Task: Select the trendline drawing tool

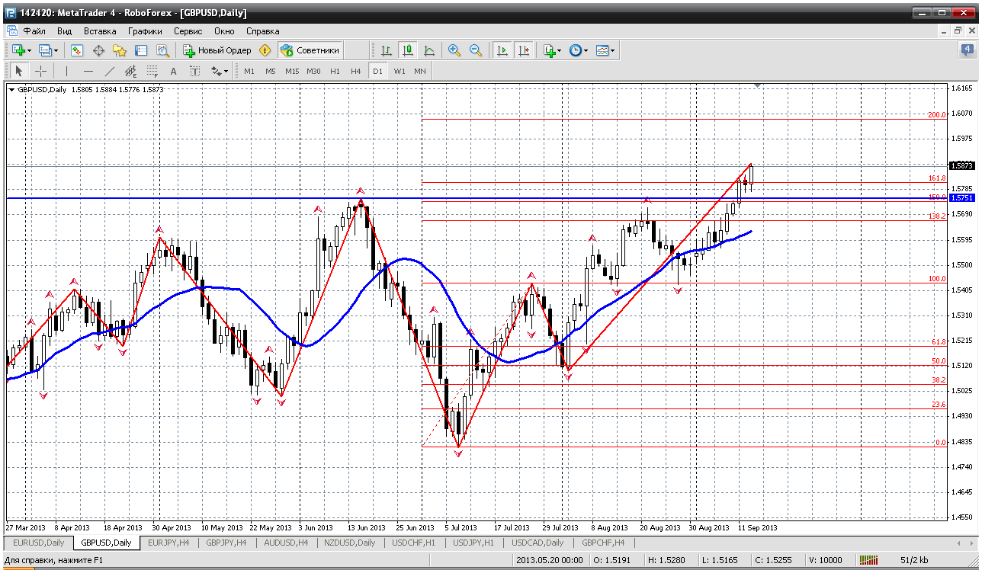Action: tap(109, 71)
